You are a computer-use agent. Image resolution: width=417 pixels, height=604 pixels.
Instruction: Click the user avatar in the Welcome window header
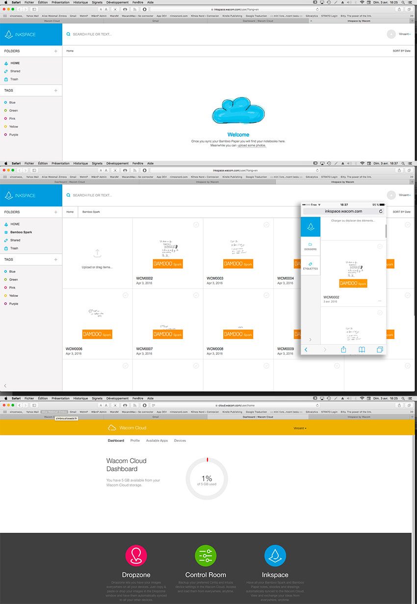(391, 34)
